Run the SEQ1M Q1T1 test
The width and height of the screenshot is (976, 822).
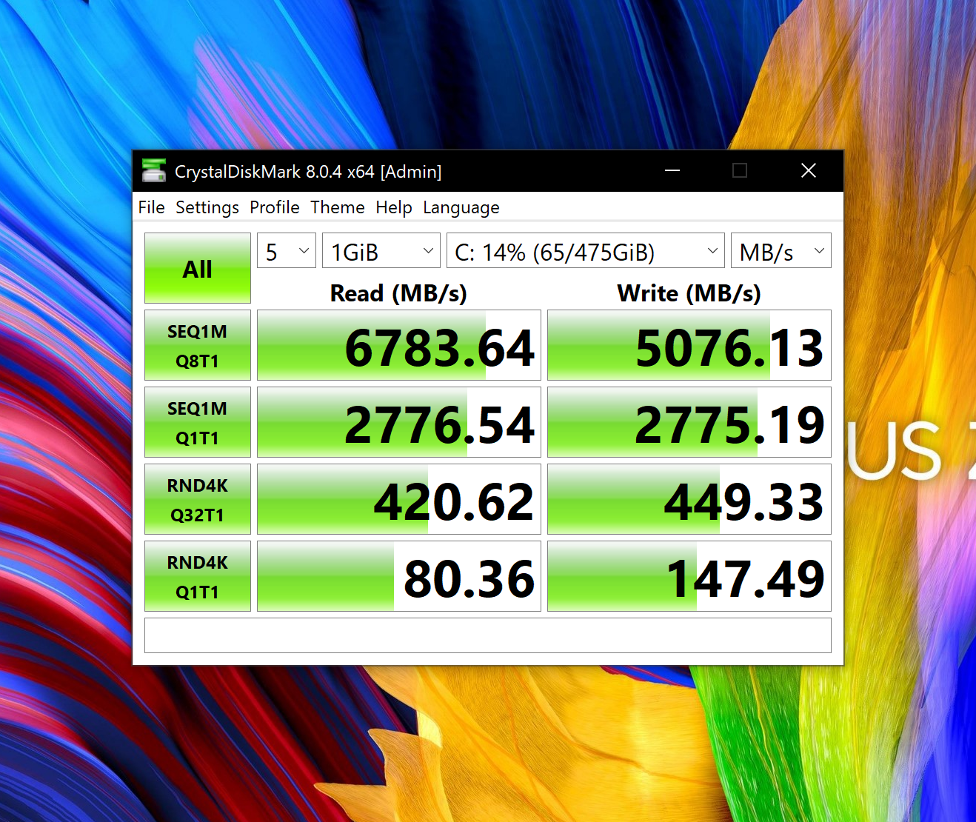pyautogui.click(x=198, y=422)
